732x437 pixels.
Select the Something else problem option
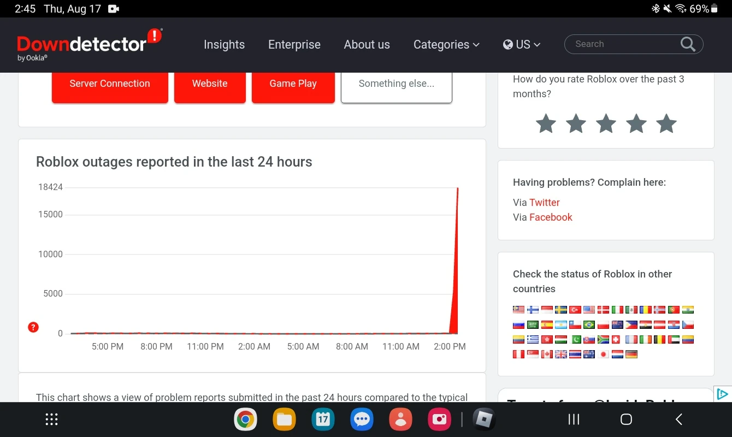[396, 84]
